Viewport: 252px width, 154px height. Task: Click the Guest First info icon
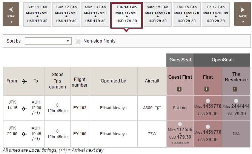[x=179, y=89]
